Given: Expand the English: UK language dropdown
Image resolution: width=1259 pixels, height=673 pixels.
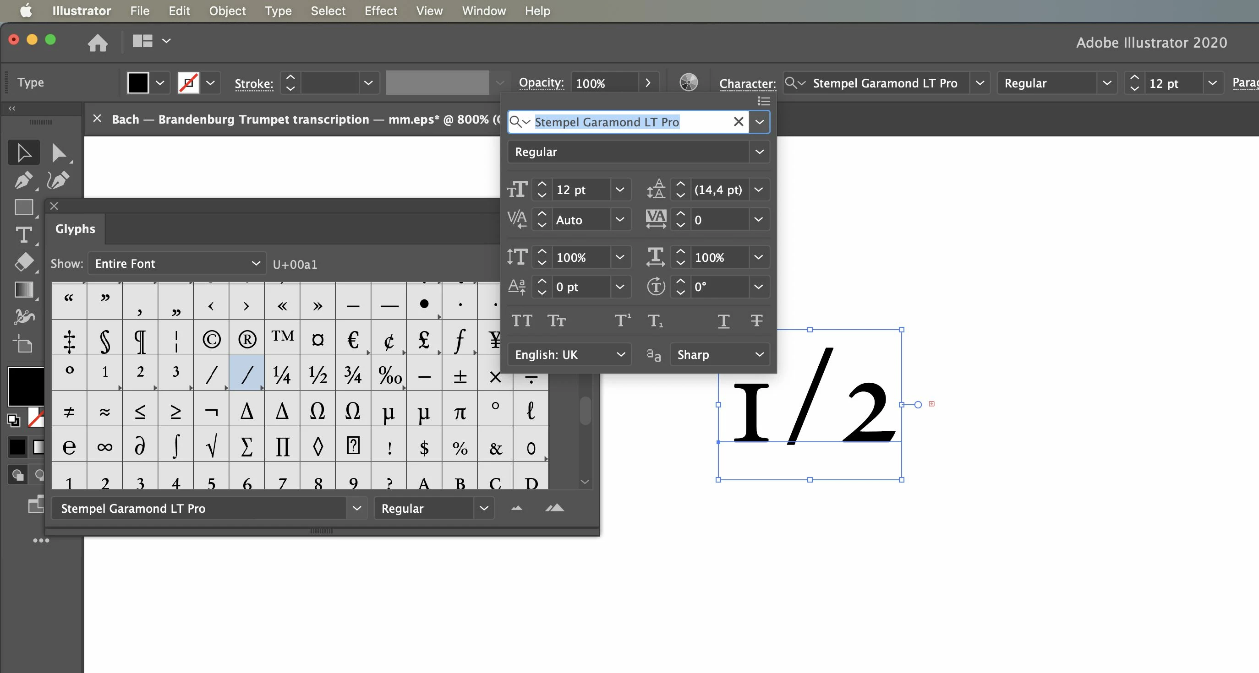Looking at the screenshot, I should tap(569, 354).
